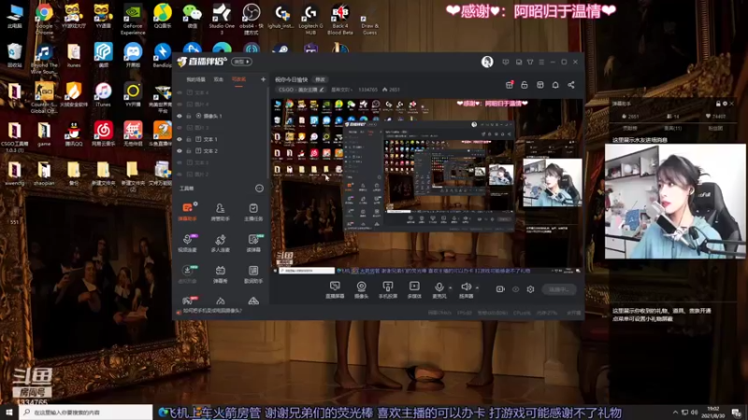This screenshot has width=748, height=420.
Task: Toggle the lock on the 文本 1 source
Action: [x=189, y=139]
